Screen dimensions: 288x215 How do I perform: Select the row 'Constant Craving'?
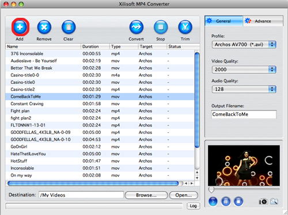click(x=100, y=103)
